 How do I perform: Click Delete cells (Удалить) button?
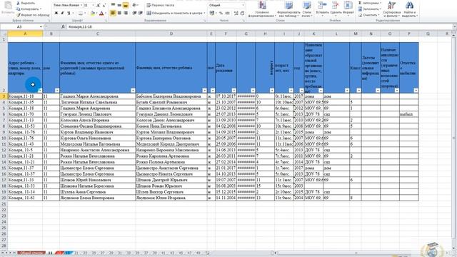(x=336, y=9)
